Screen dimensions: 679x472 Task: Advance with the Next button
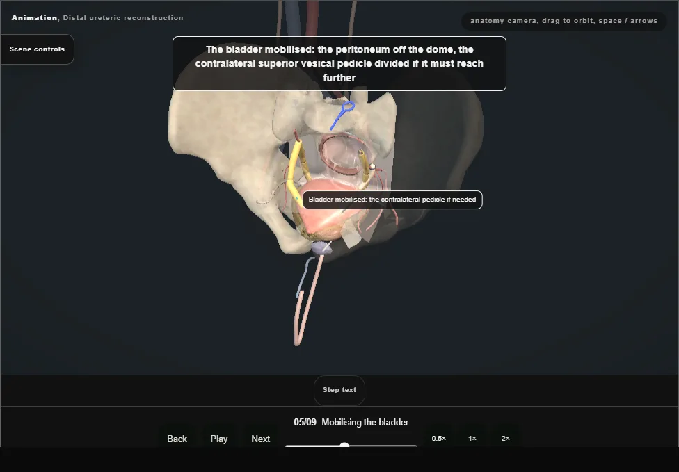click(x=260, y=439)
